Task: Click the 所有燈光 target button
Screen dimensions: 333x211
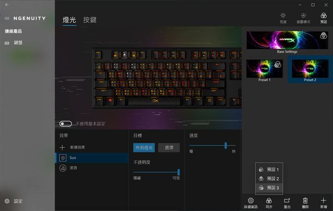Action: click(144, 148)
